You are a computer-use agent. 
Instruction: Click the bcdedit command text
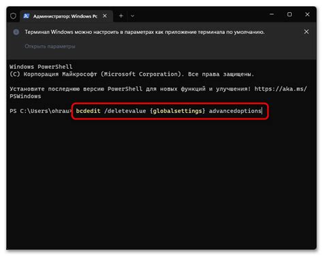coord(88,111)
